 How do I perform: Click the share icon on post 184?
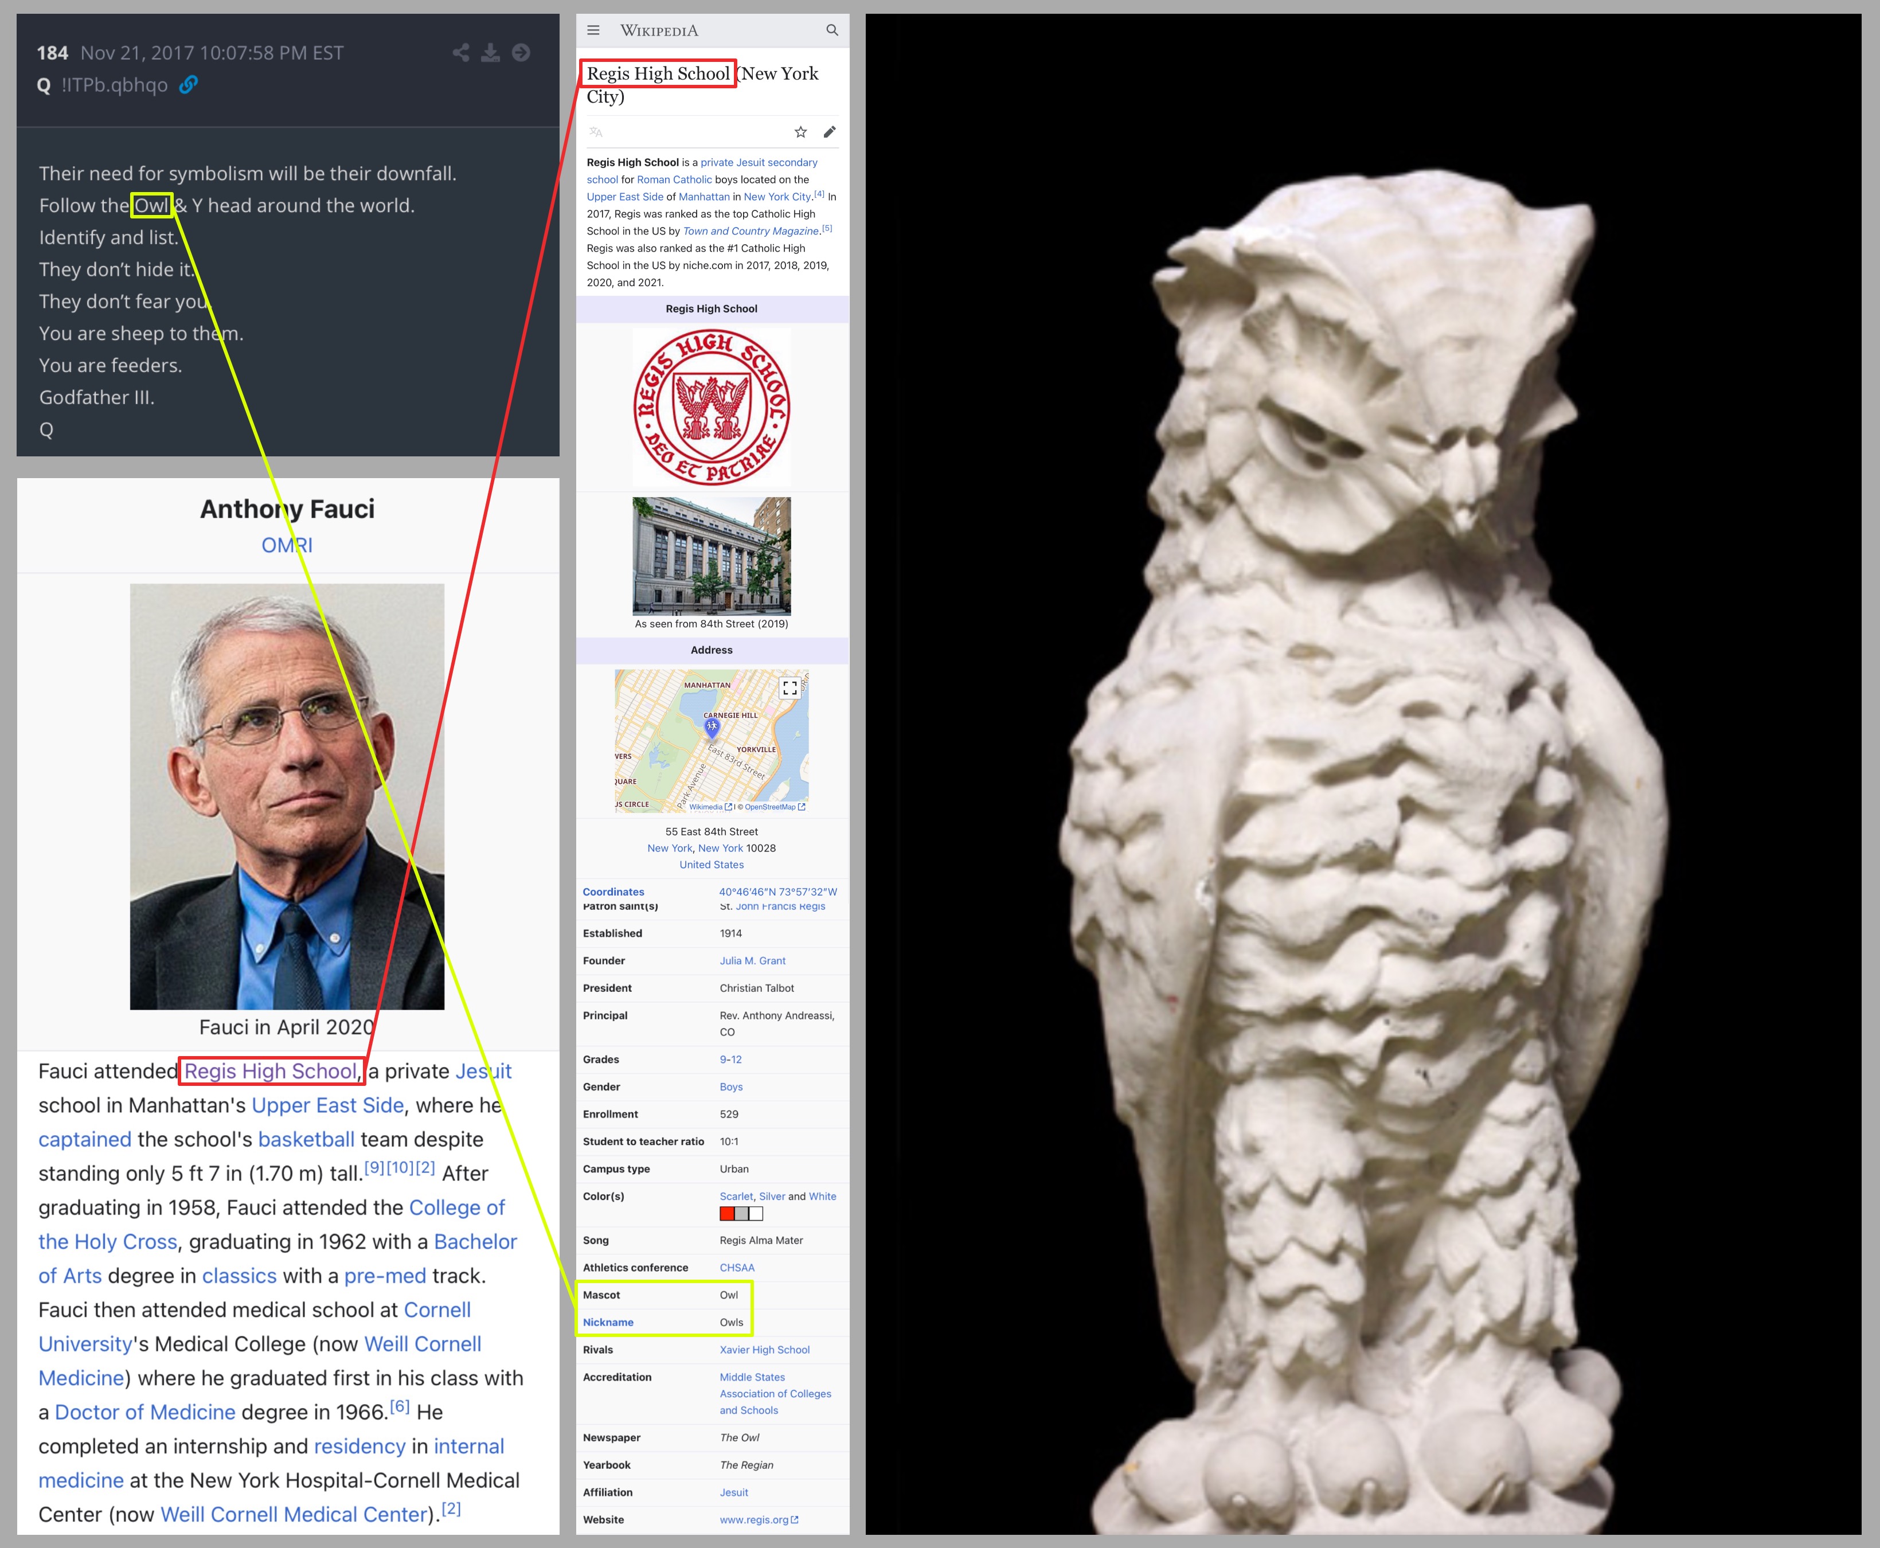pos(461,53)
